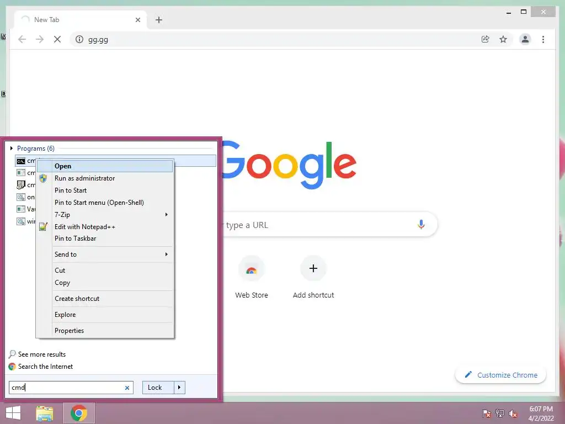
Task: Click Cut in the context menu
Action: point(105,271)
